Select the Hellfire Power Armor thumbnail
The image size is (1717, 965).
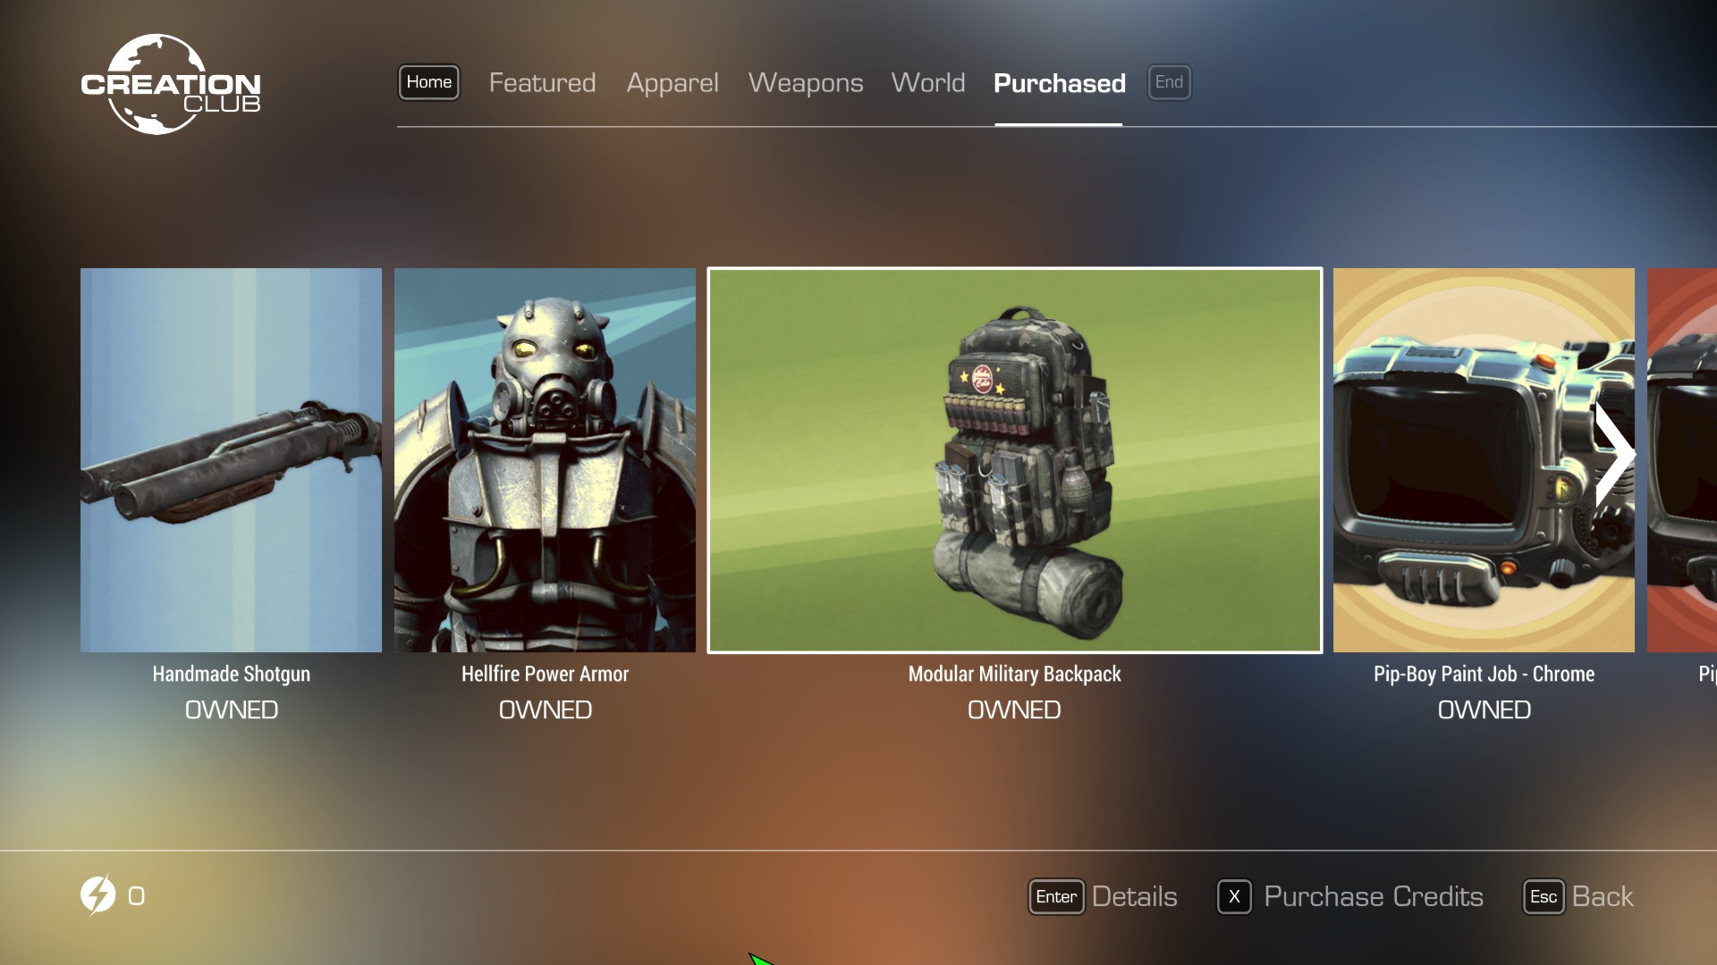(x=545, y=460)
